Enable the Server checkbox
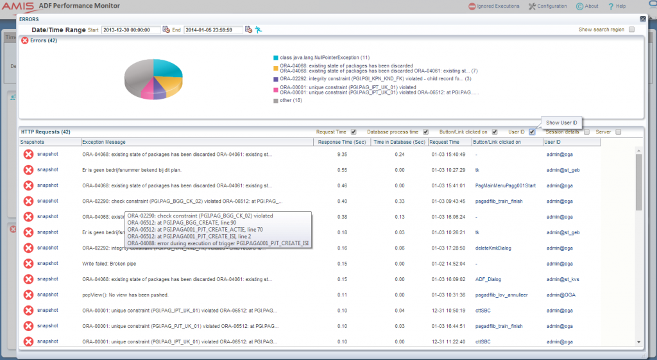Viewport: 657px width, 360px height. 618,132
